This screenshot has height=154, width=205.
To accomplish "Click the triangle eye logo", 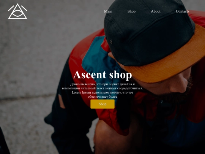I will 17,11.
